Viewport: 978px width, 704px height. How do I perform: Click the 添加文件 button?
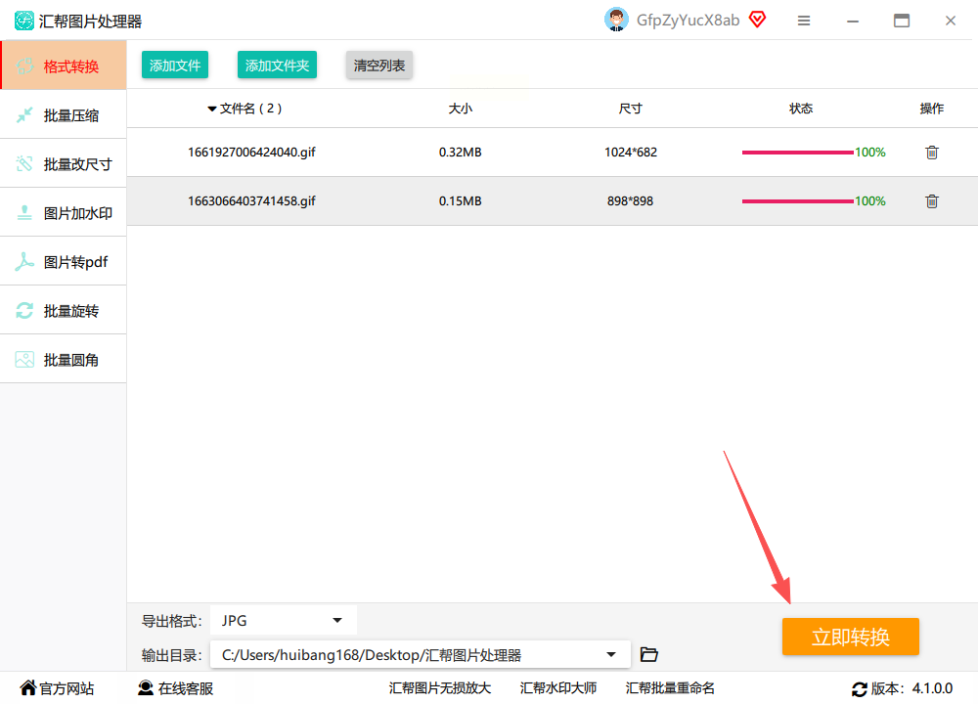click(175, 65)
